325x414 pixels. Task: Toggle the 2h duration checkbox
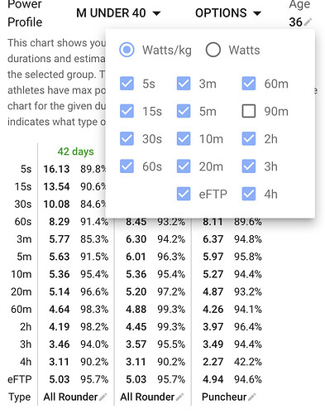[x=249, y=139]
